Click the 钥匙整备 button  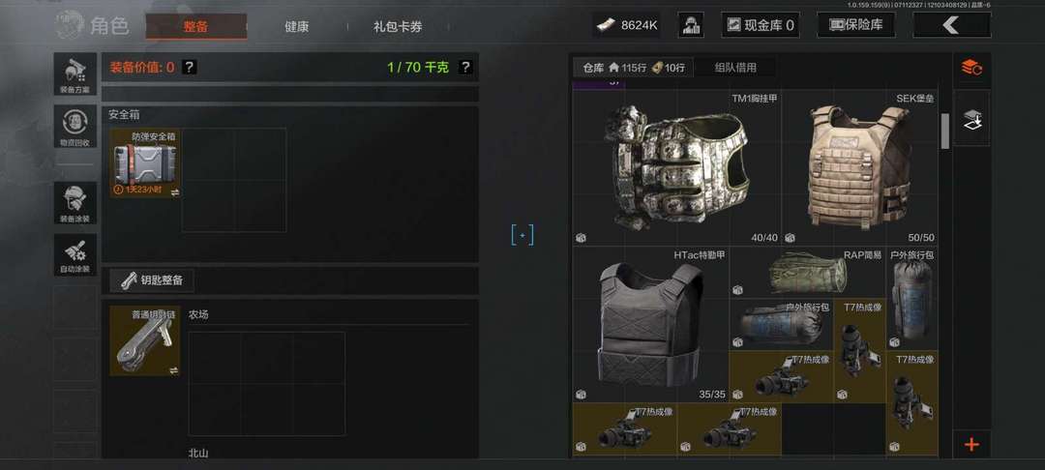pos(152,280)
